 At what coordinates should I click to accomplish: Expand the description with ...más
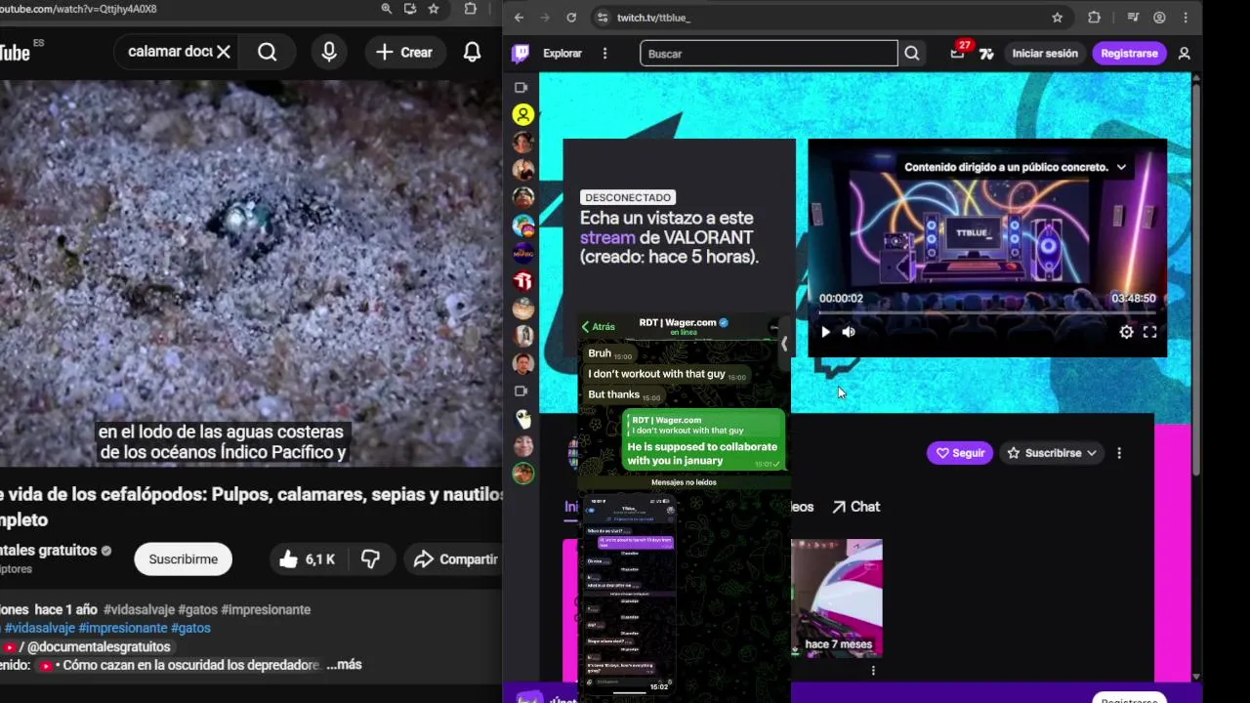point(344,665)
